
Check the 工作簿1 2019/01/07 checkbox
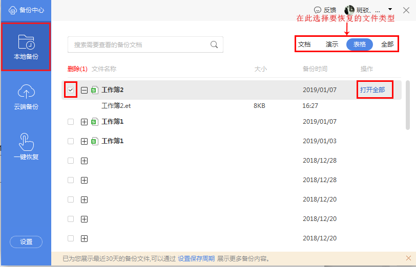[71, 122]
